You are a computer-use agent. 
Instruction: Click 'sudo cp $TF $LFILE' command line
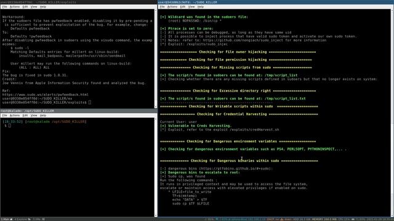191,203
